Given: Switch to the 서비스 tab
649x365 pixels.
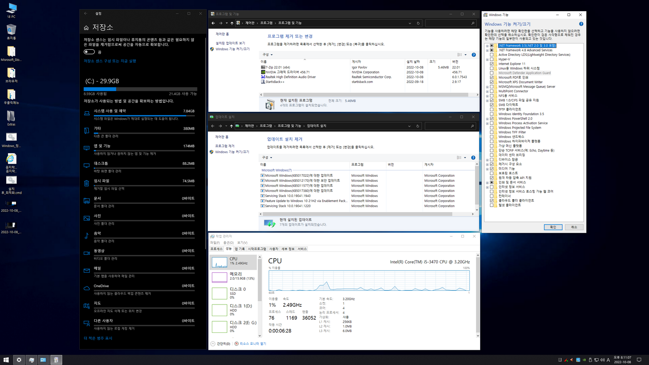Looking at the screenshot, I should coord(302,249).
